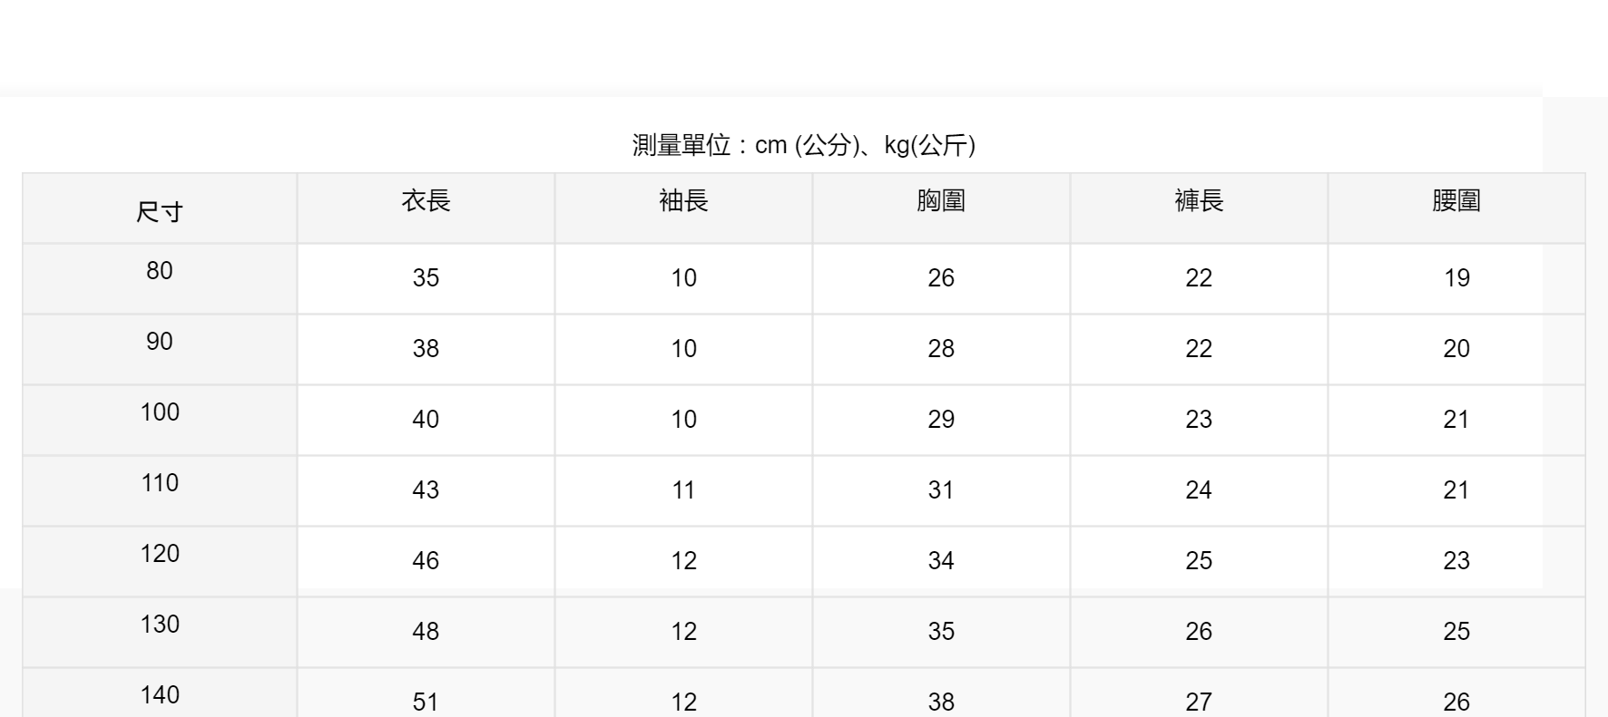Viewport: 1608px width, 717px height.
Task: Click the 腰圍 column header
Action: 1456,200
